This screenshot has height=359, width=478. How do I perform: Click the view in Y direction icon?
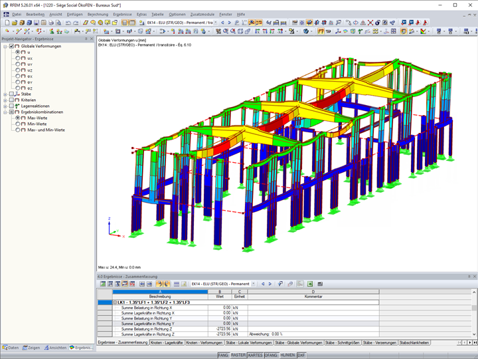265,31
